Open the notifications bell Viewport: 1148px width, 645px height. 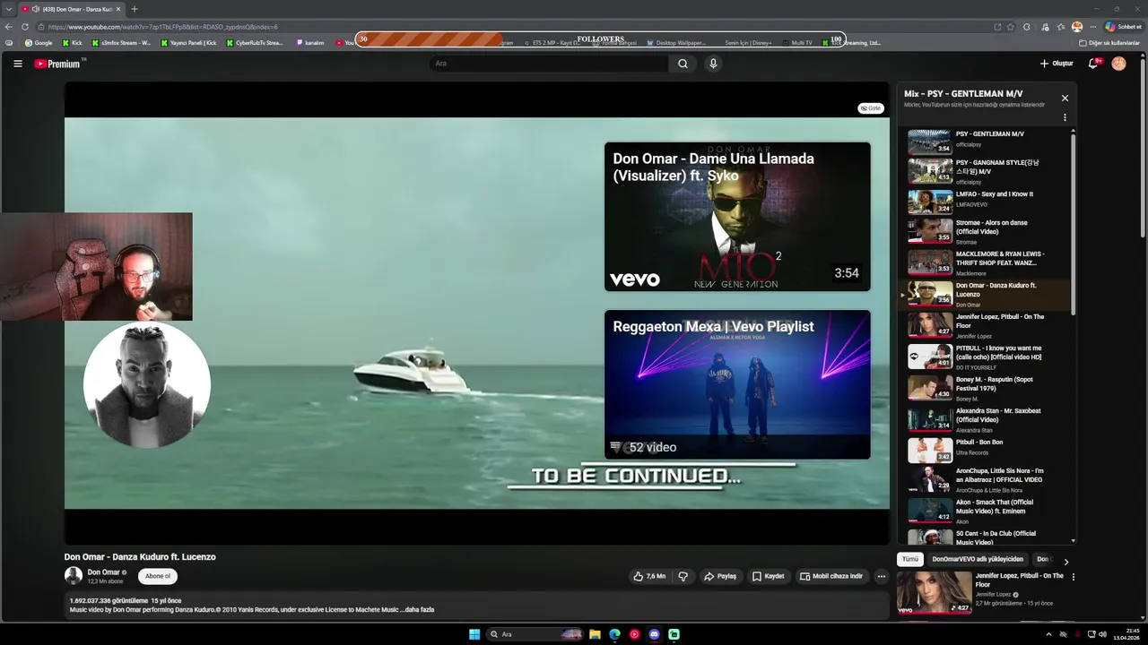(1093, 64)
